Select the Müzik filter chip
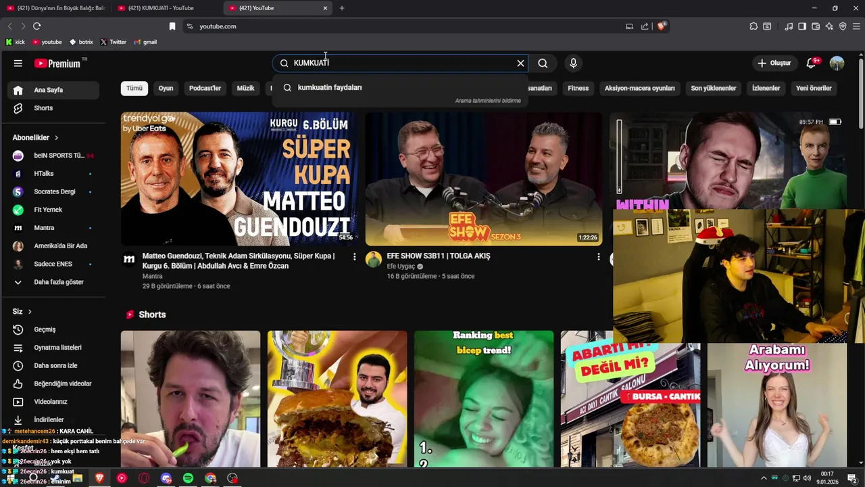The image size is (865, 487). point(245,88)
